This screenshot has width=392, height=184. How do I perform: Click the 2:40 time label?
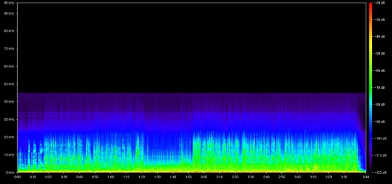(x=266, y=177)
